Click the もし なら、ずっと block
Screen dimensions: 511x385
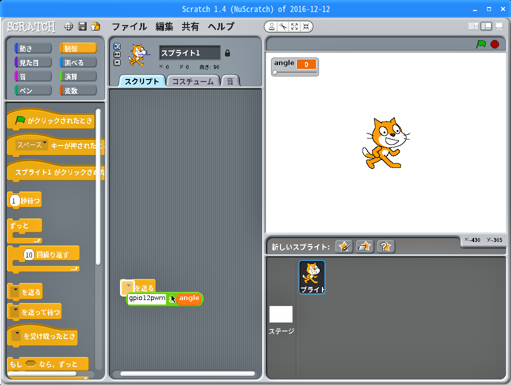47,364
